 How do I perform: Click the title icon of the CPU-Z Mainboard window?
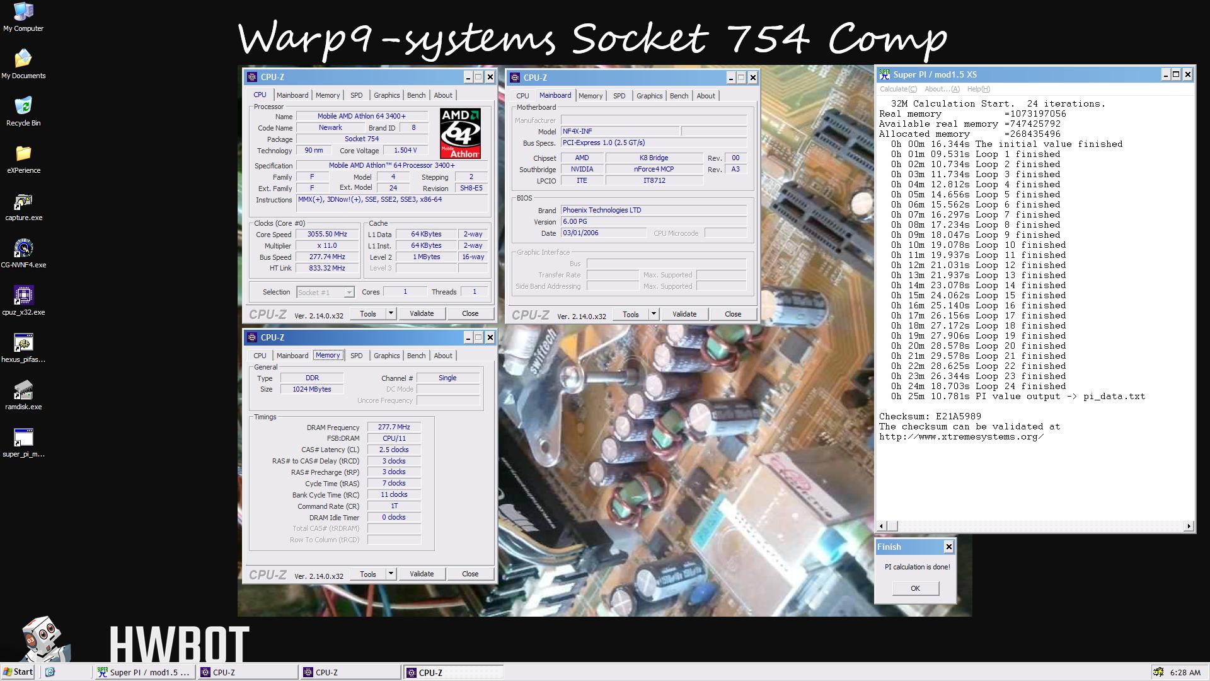(515, 78)
